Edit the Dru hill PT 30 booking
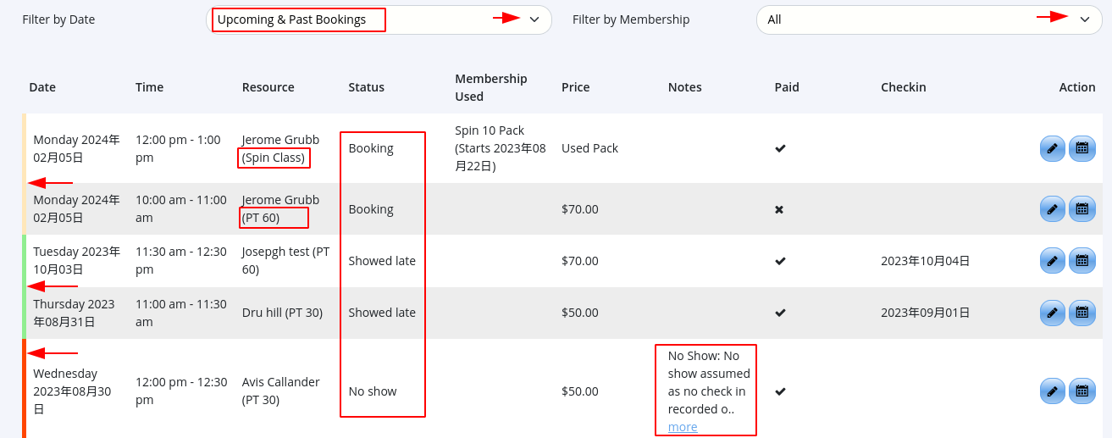This screenshot has width=1112, height=438. point(1052,313)
